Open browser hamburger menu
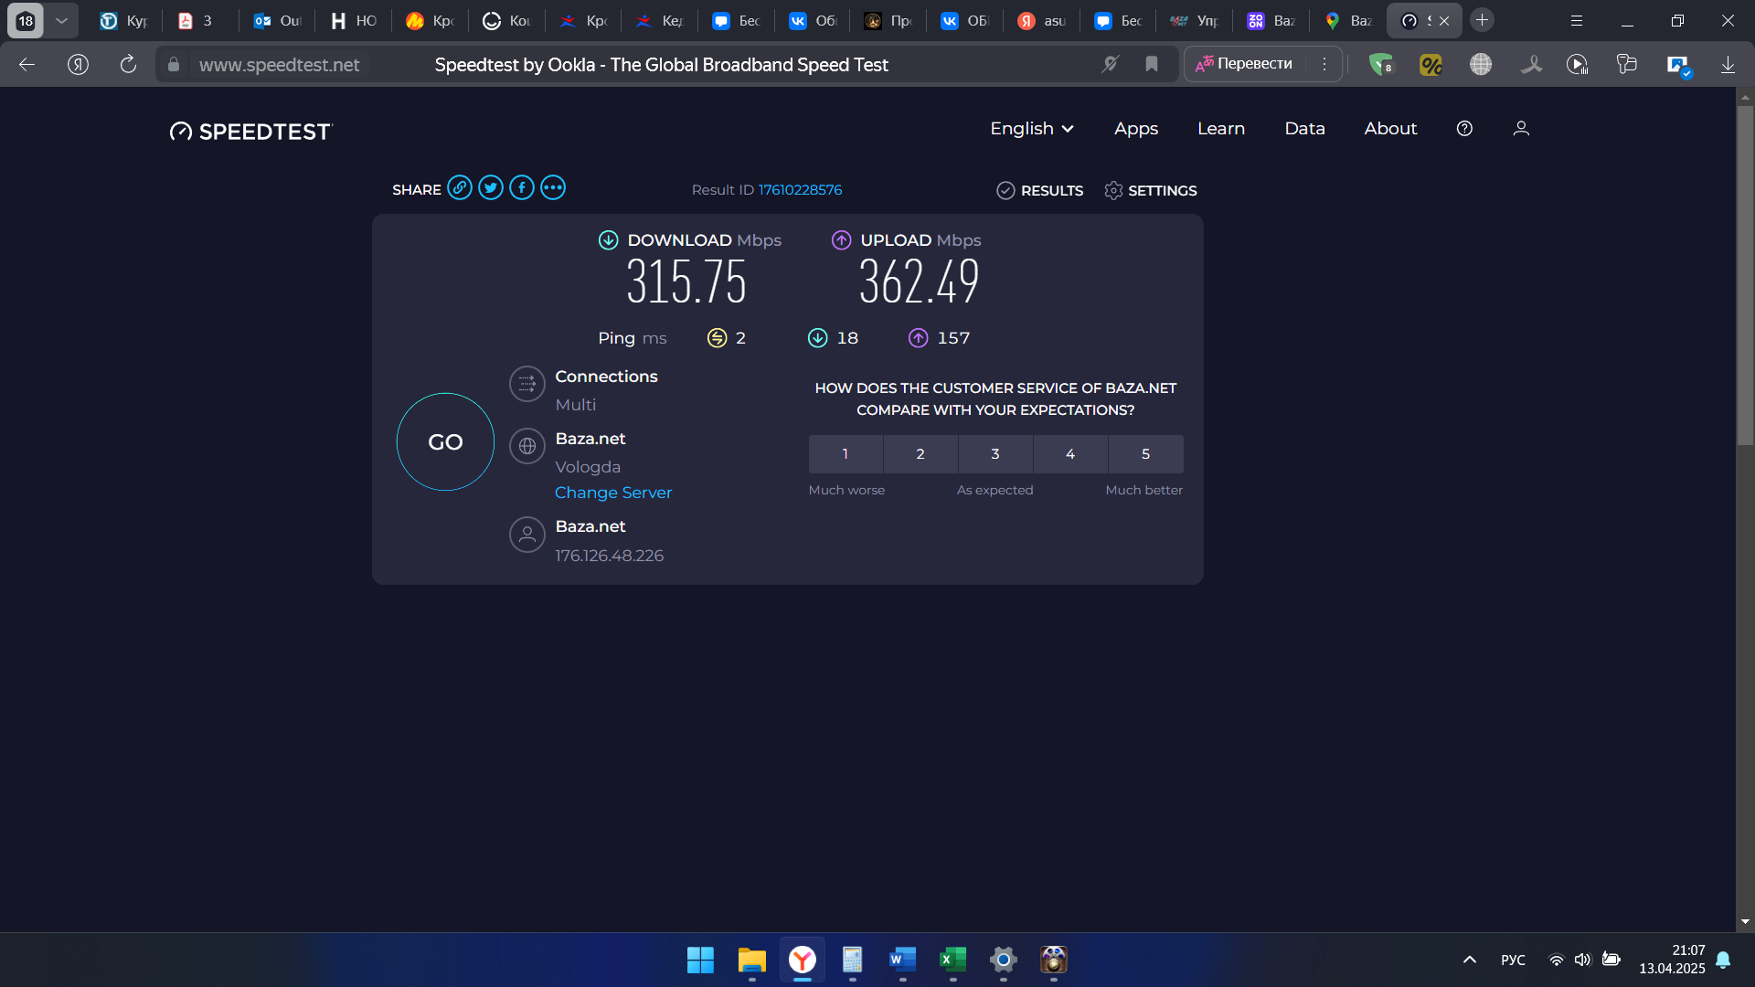This screenshot has width=1755, height=987. [1577, 20]
